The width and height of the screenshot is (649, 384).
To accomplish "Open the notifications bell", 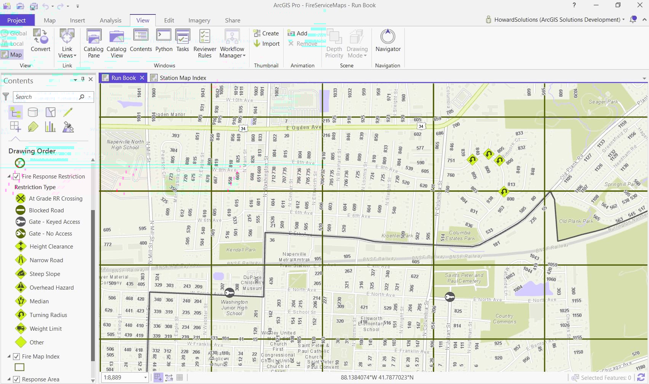I will [x=633, y=19].
